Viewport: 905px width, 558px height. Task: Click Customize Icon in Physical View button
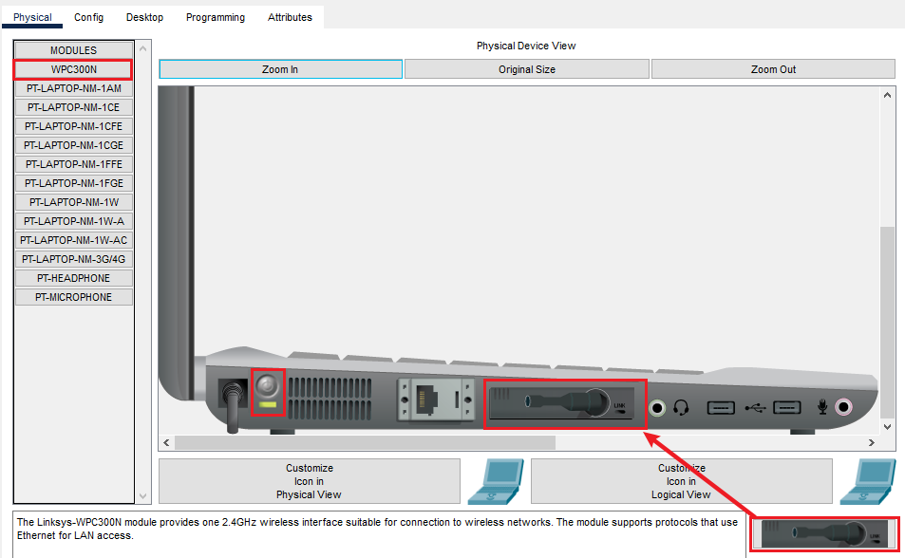[309, 481]
